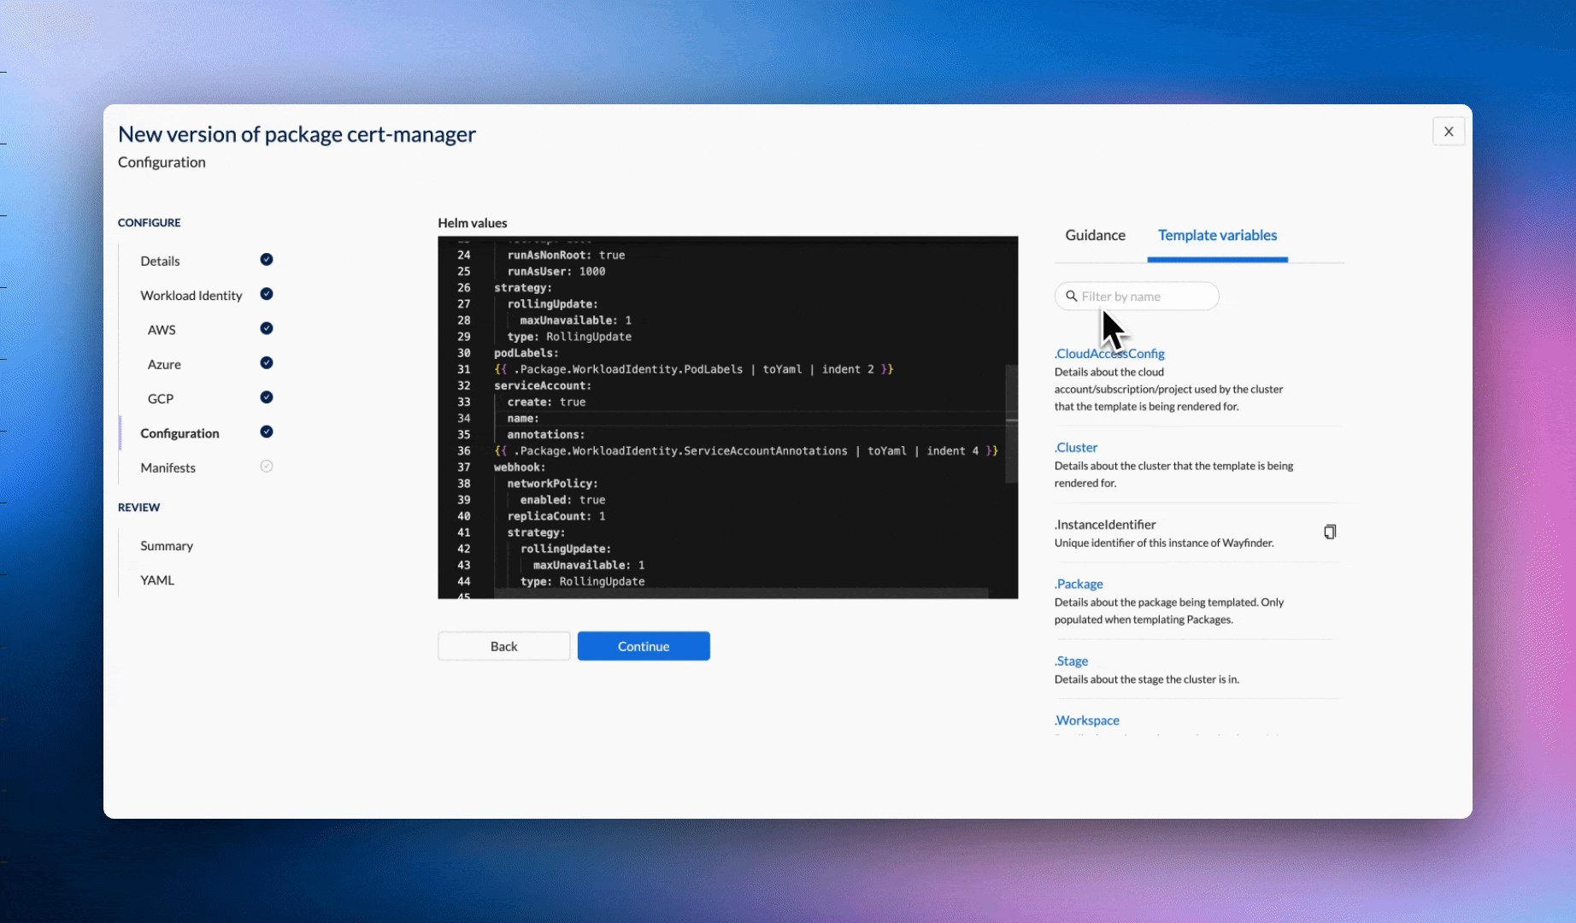Click 'replicaCount: 1' on line 40

556,516
